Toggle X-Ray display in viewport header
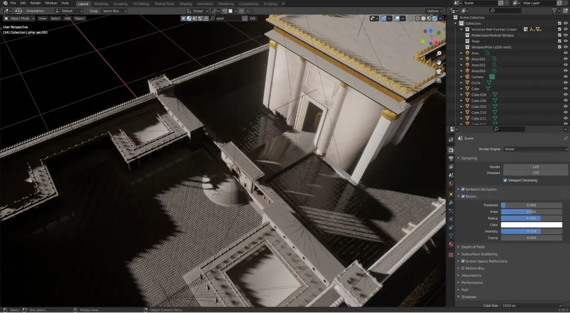 click(x=409, y=18)
